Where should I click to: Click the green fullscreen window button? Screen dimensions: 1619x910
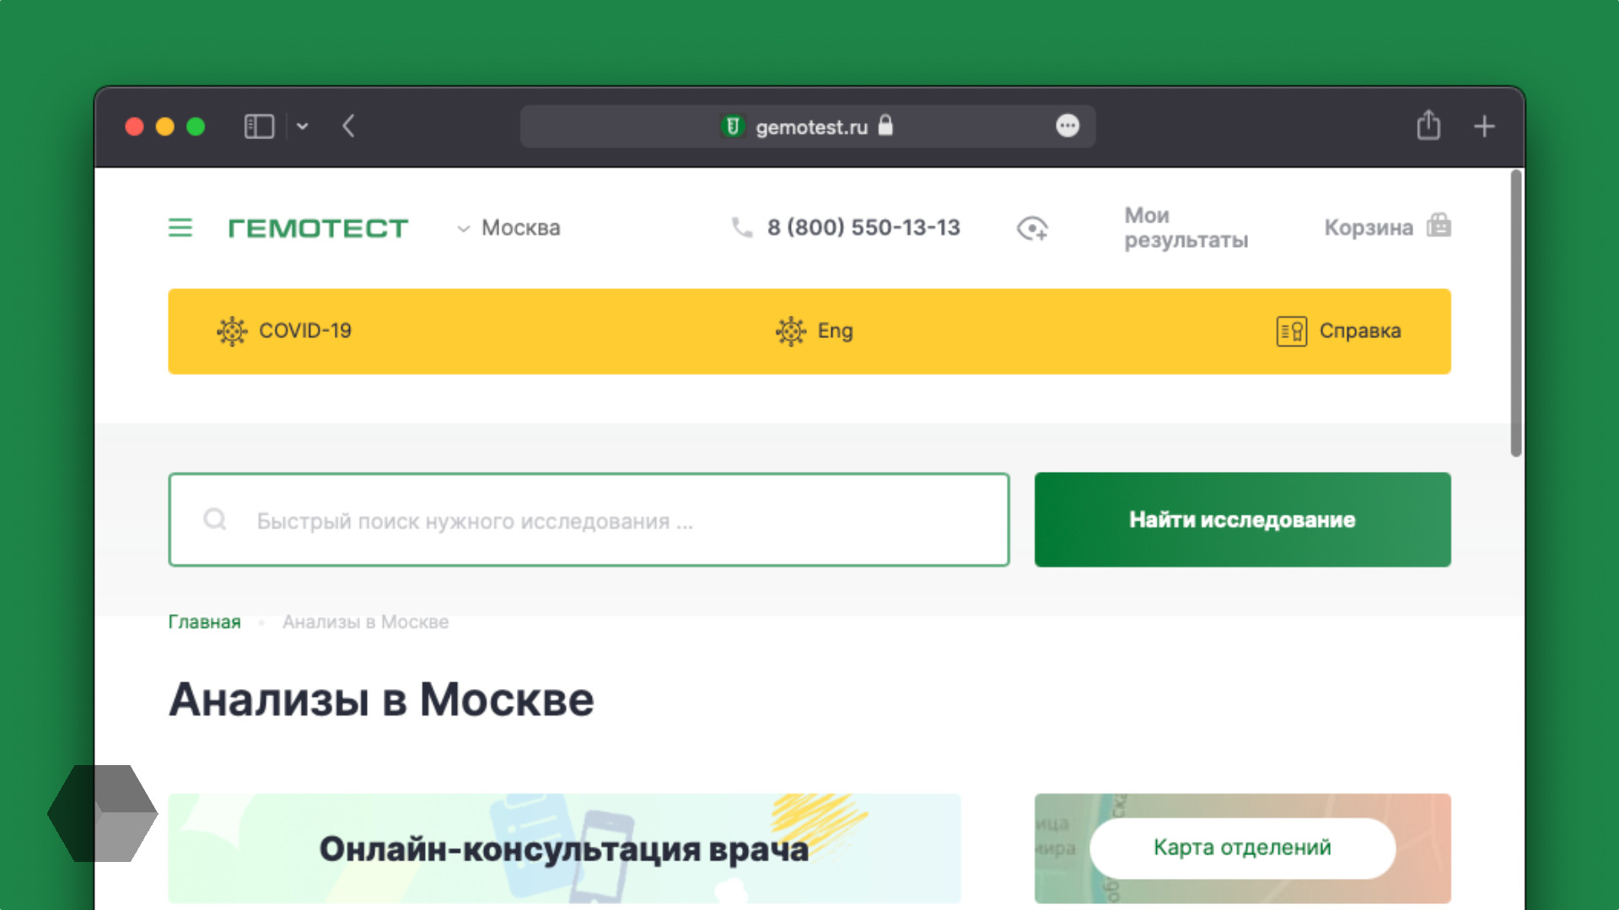(196, 126)
